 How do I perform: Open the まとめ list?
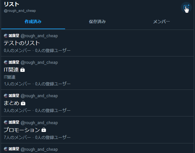tap(12, 103)
